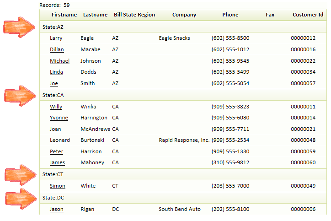Sort by the Lastname column header
The width and height of the screenshot is (331, 221).
click(x=95, y=15)
